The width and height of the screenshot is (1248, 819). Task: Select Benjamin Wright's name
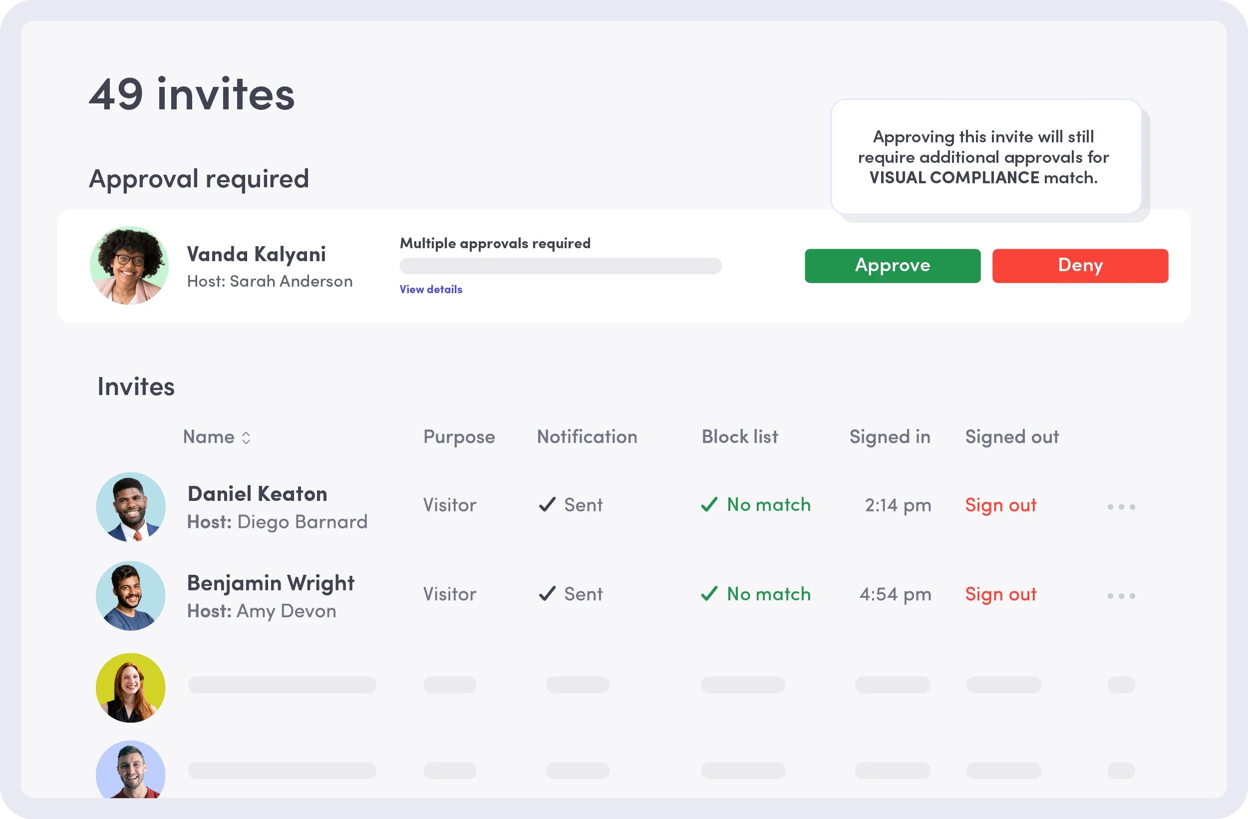271,583
